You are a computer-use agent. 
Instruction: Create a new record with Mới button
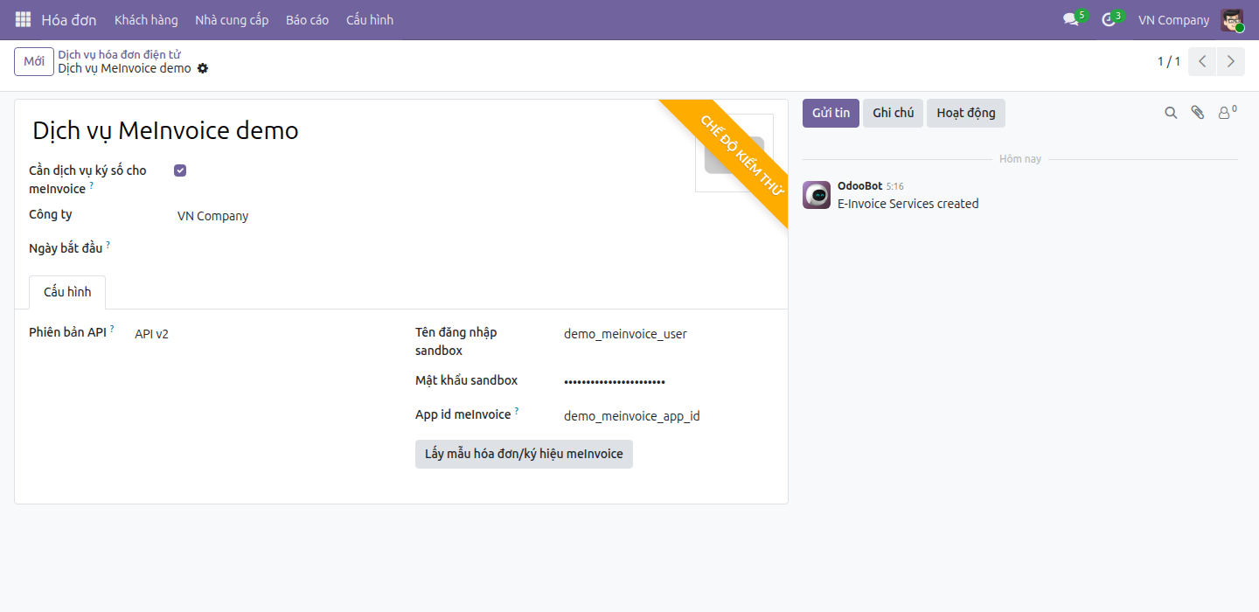(34, 61)
